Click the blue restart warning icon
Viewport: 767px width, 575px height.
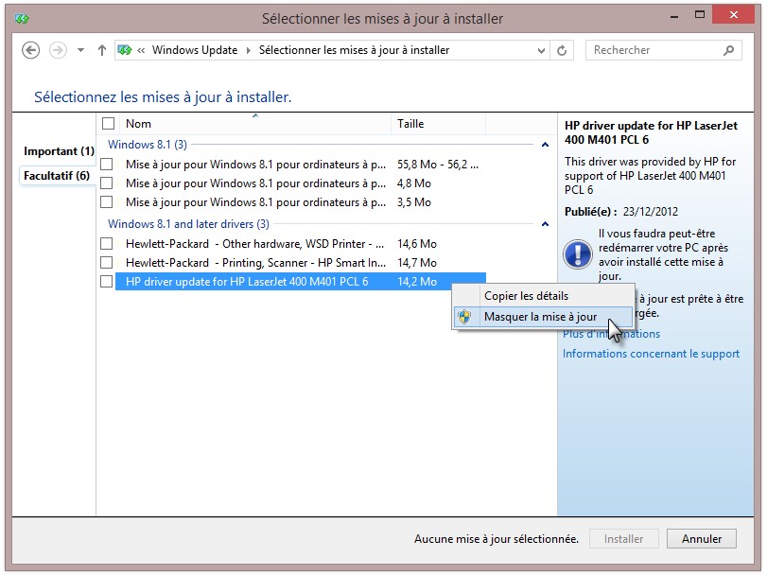click(x=577, y=253)
